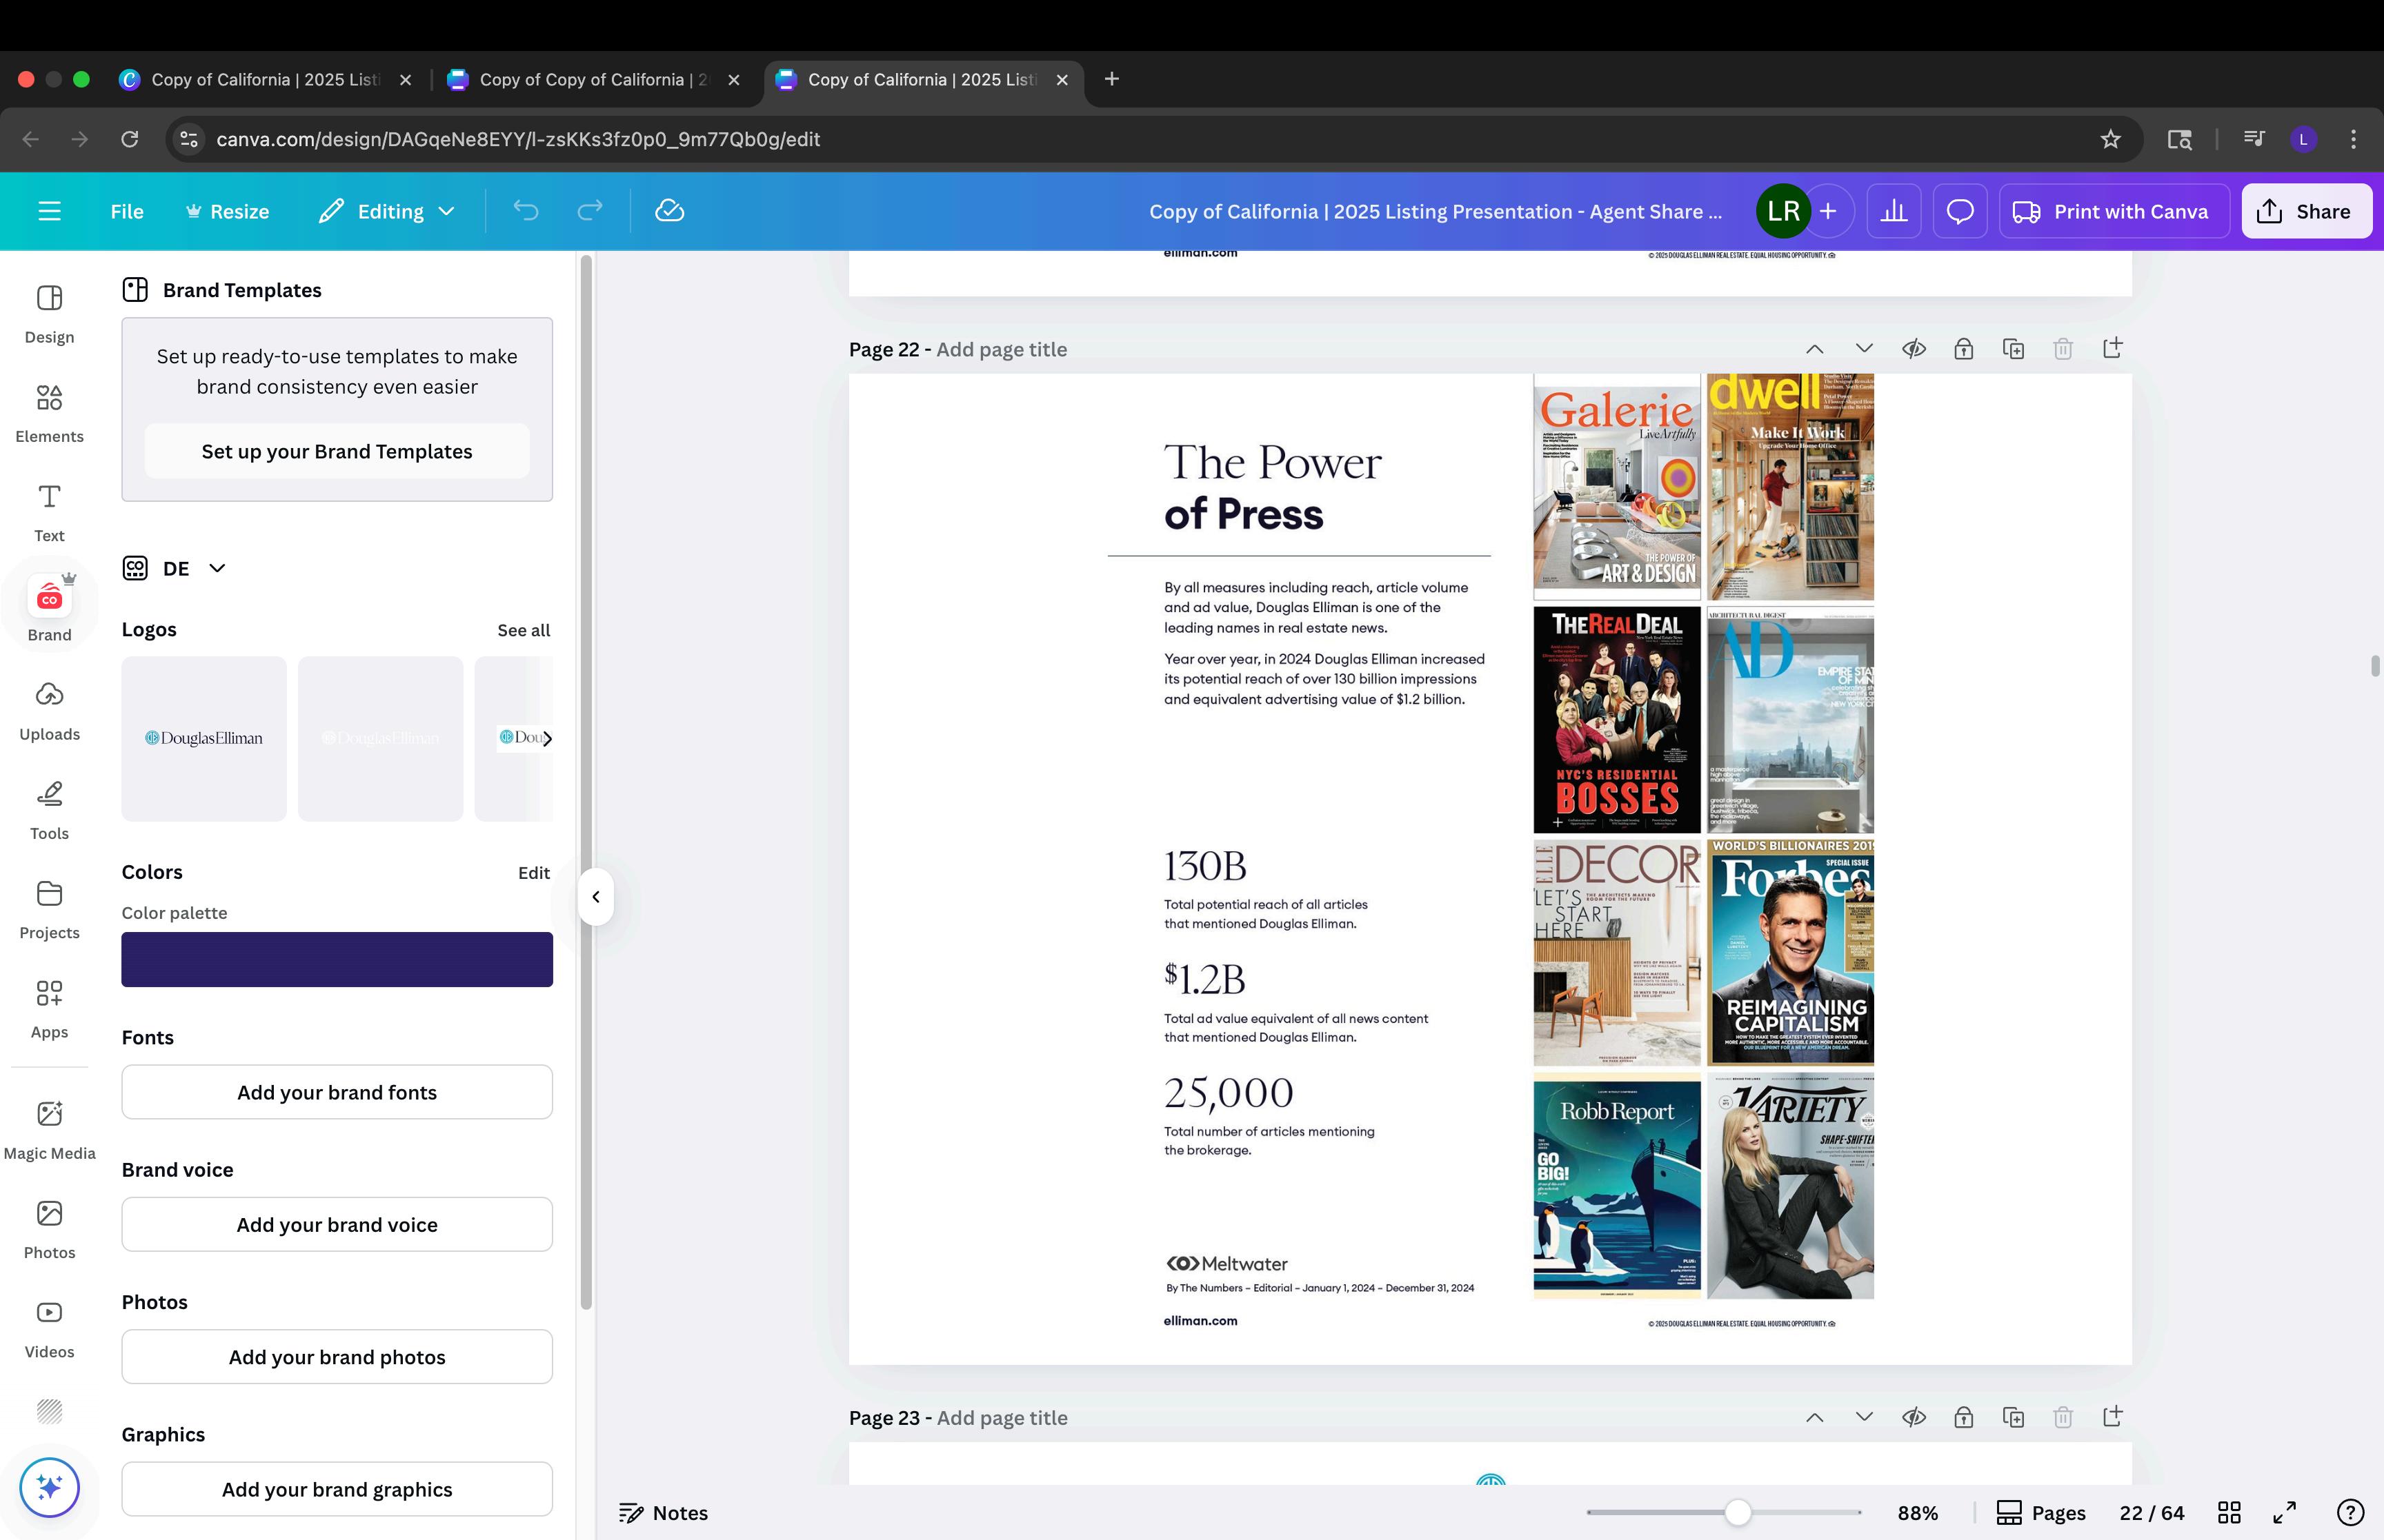The image size is (2384, 1540).
Task: Open the analytics bar chart icon
Action: coord(1893,211)
